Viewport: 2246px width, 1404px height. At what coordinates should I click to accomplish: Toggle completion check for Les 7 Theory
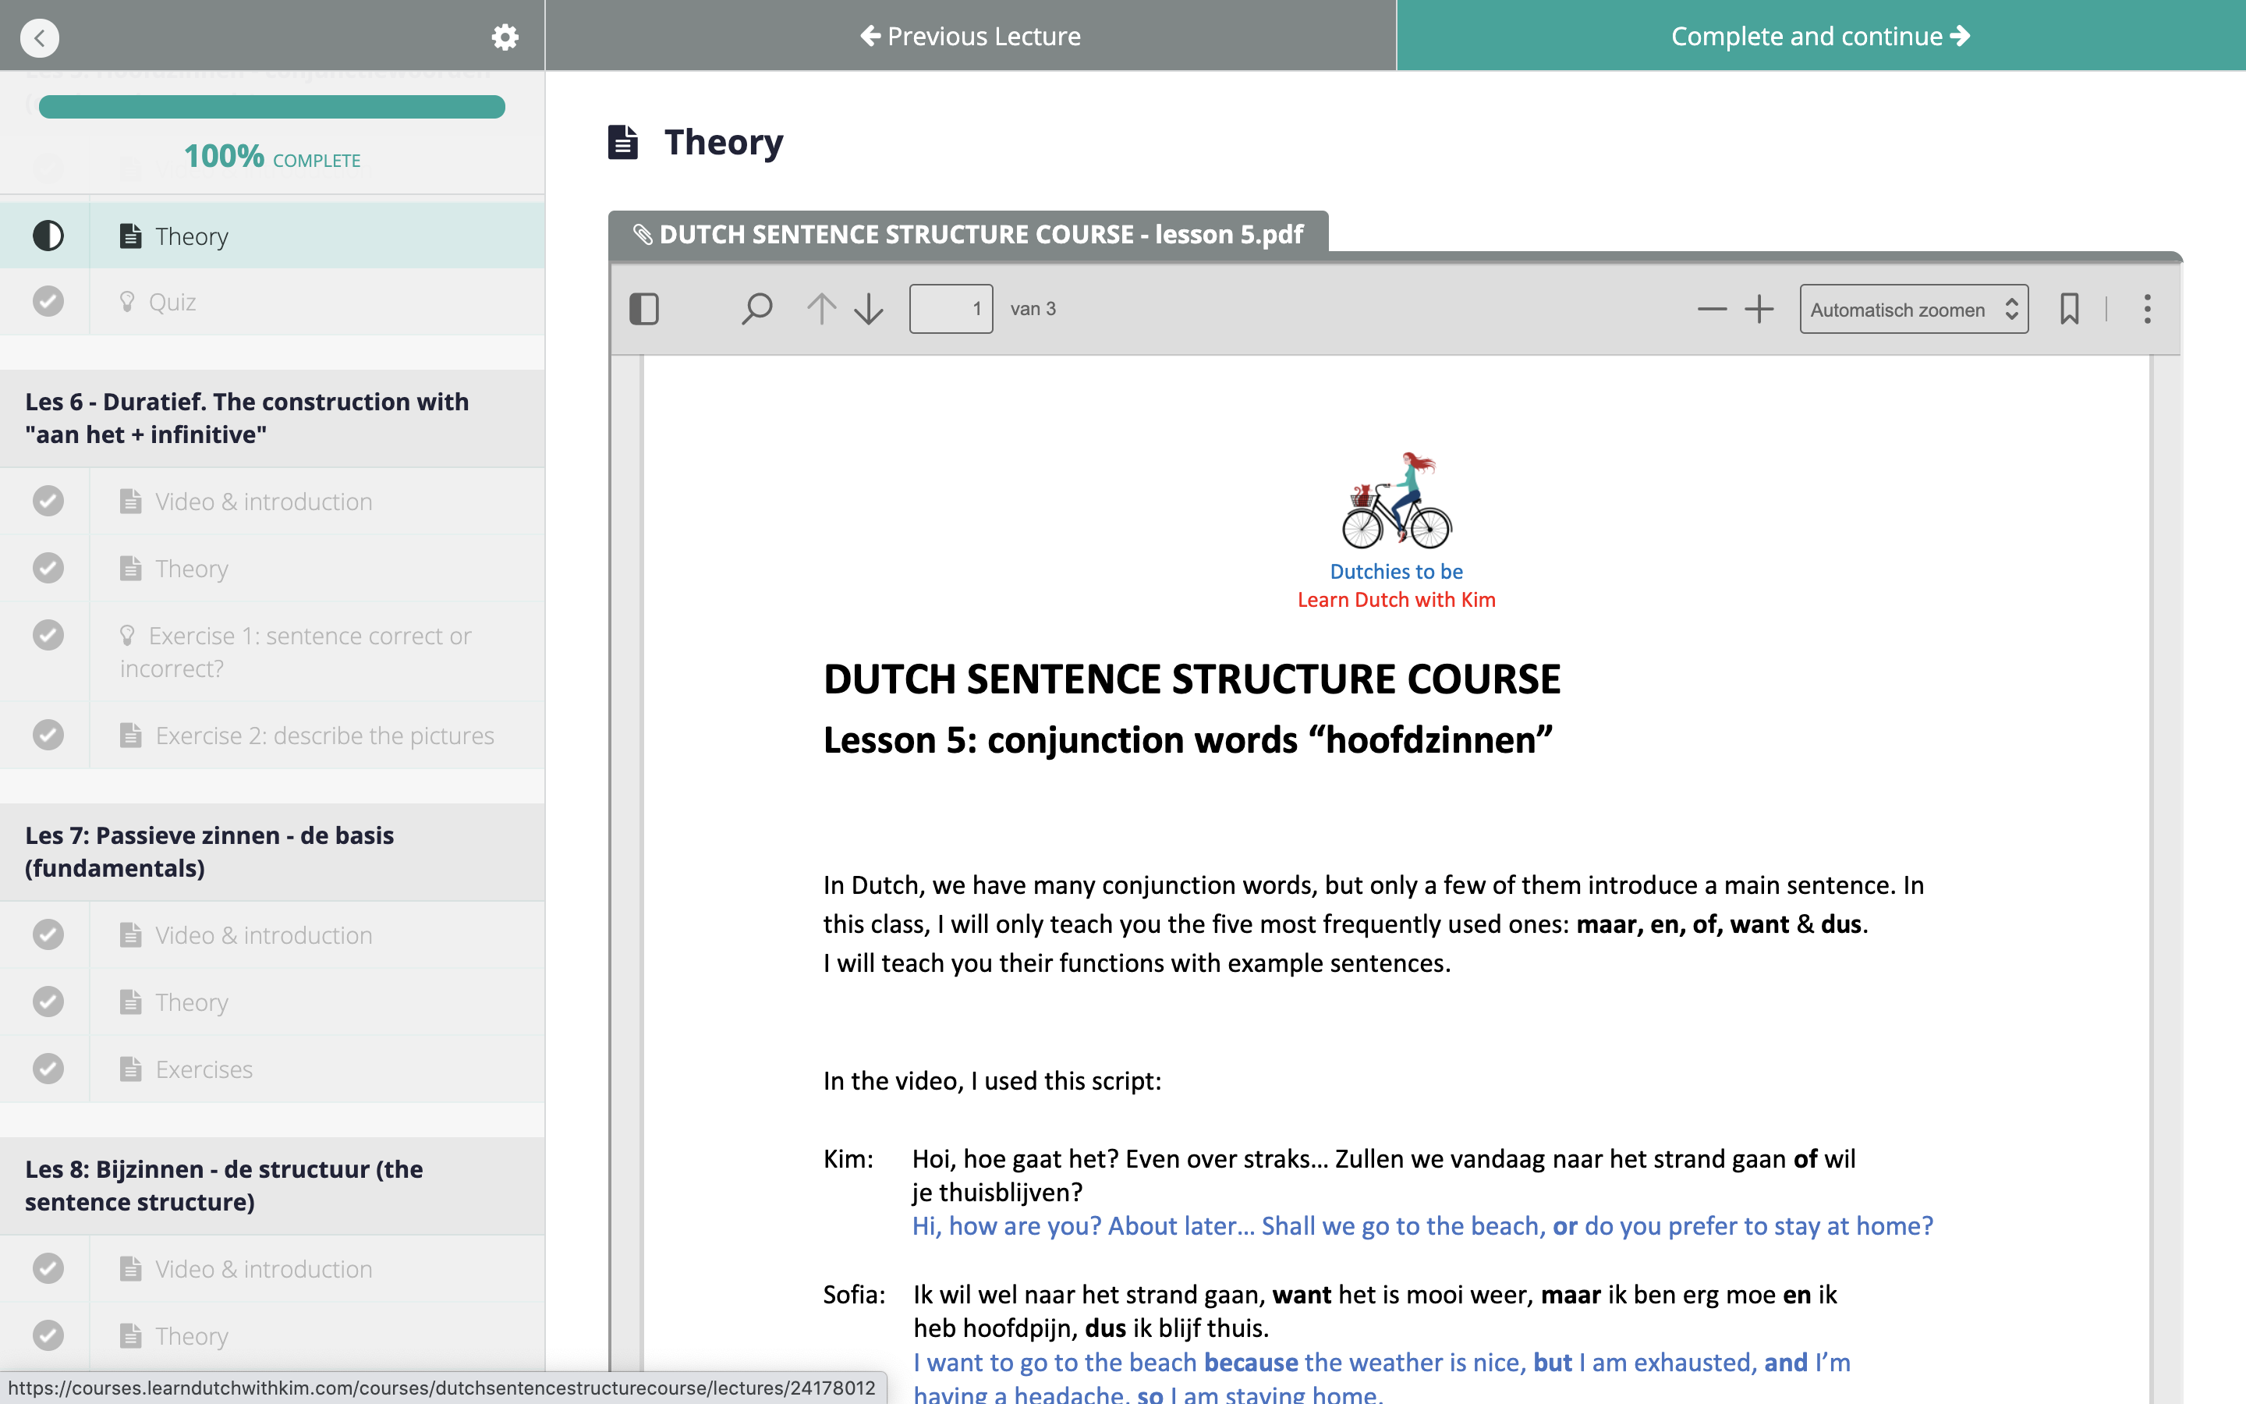tap(48, 1001)
